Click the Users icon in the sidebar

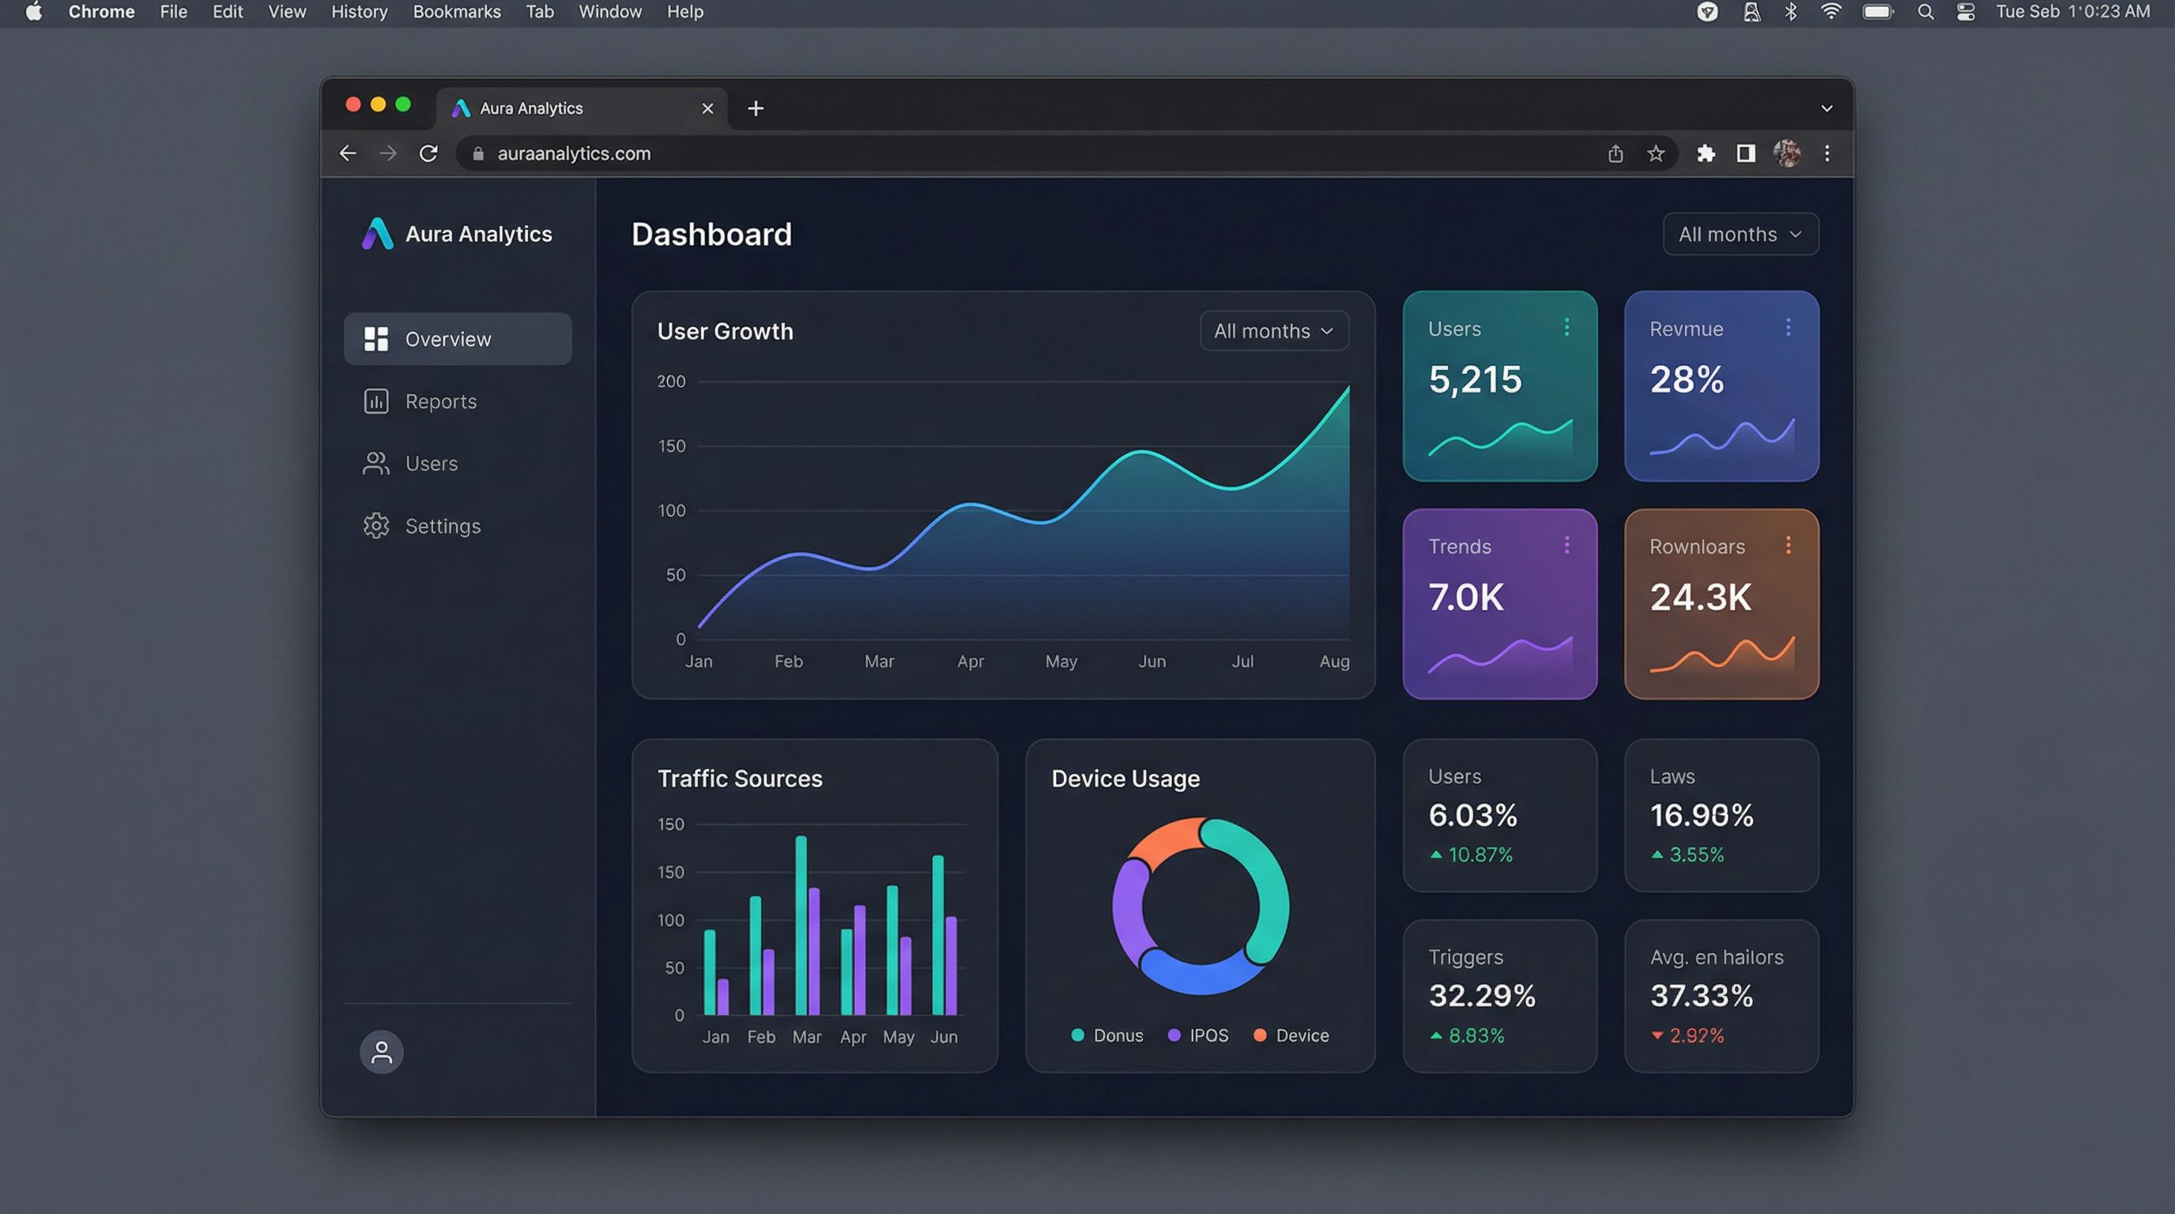click(x=376, y=463)
